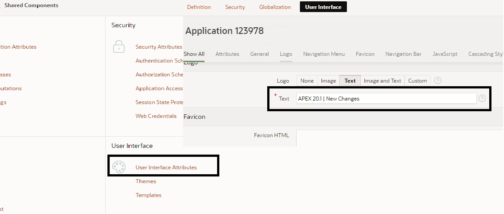This screenshot has width=504, height=214.
Task: Set the Logo type to Image
Action: click(329, 81)
